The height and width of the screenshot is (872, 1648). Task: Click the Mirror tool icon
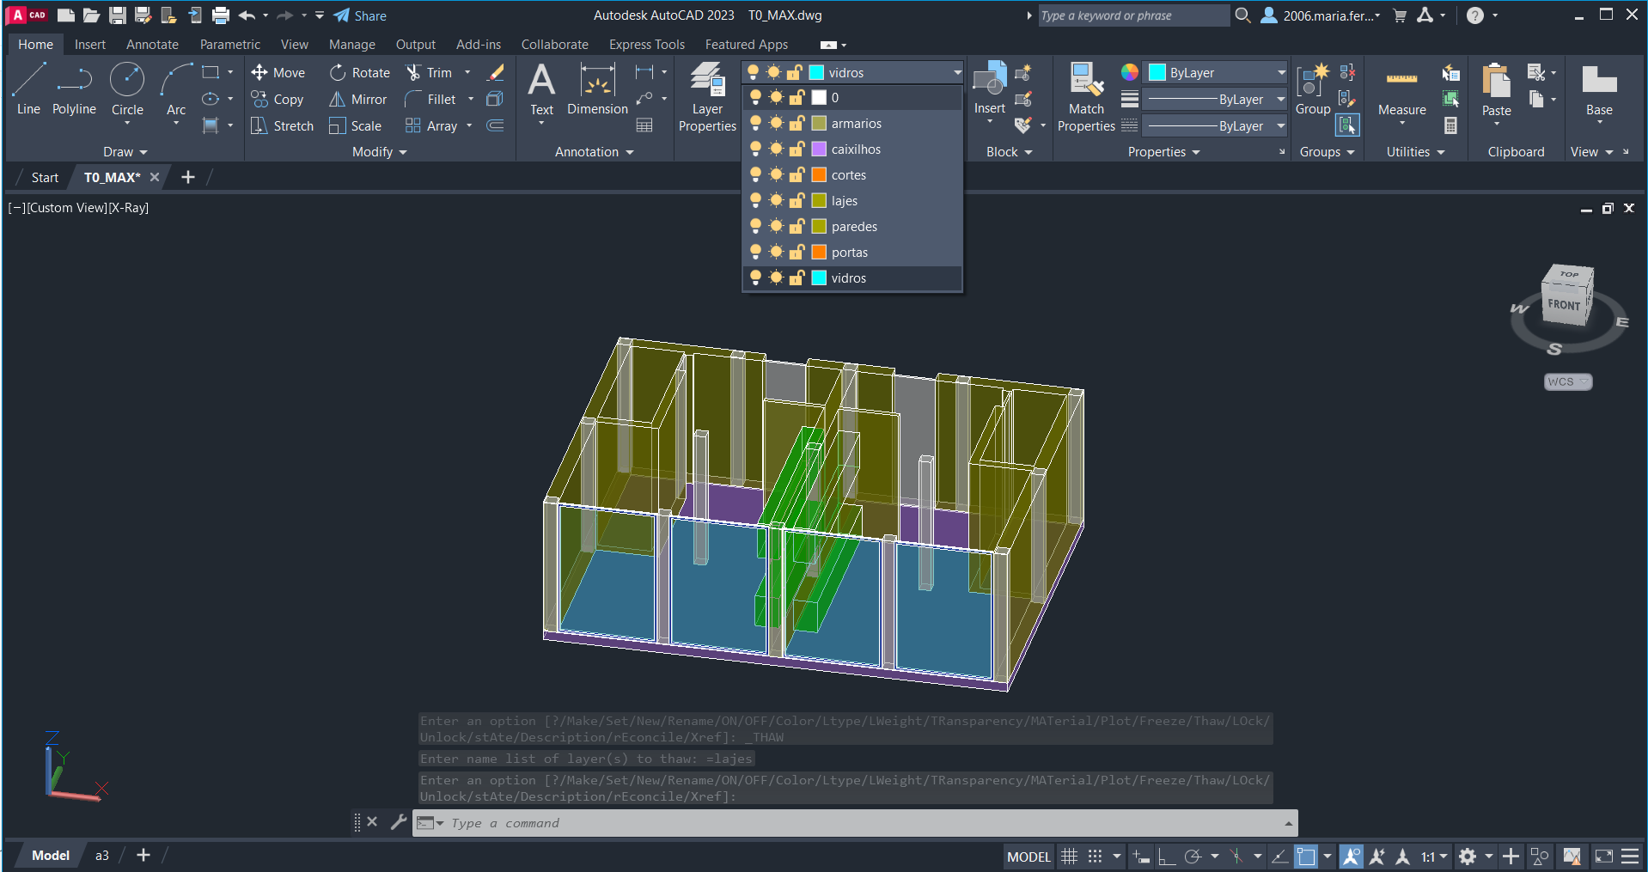click(x=338, y=100)
